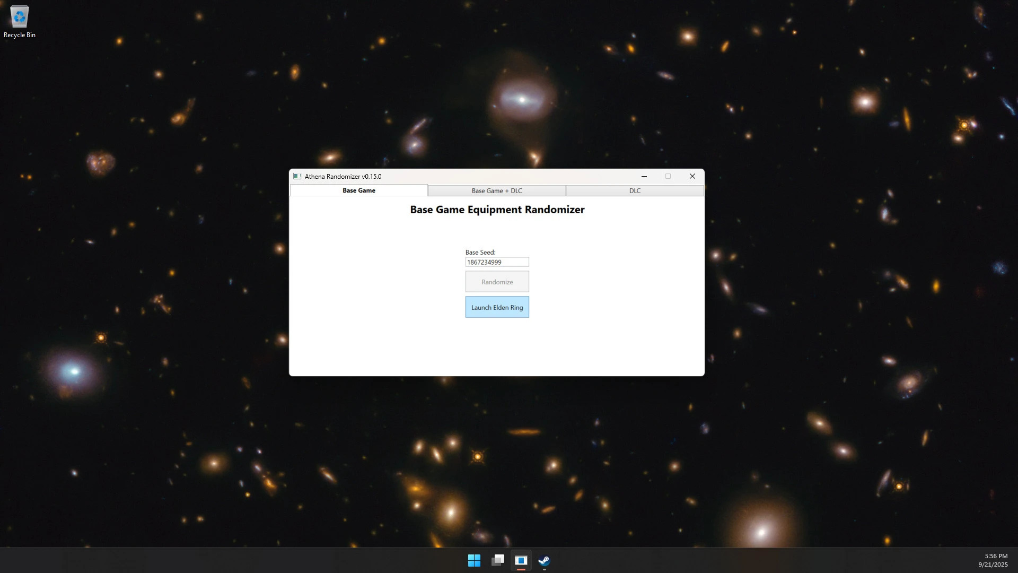
Task: Click the Athena Randomizer title bar icon
Action: [297, 177]
